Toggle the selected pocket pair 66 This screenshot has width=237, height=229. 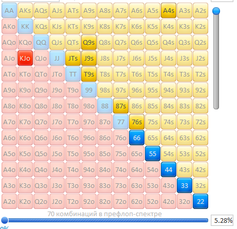(x=137, y=138)
